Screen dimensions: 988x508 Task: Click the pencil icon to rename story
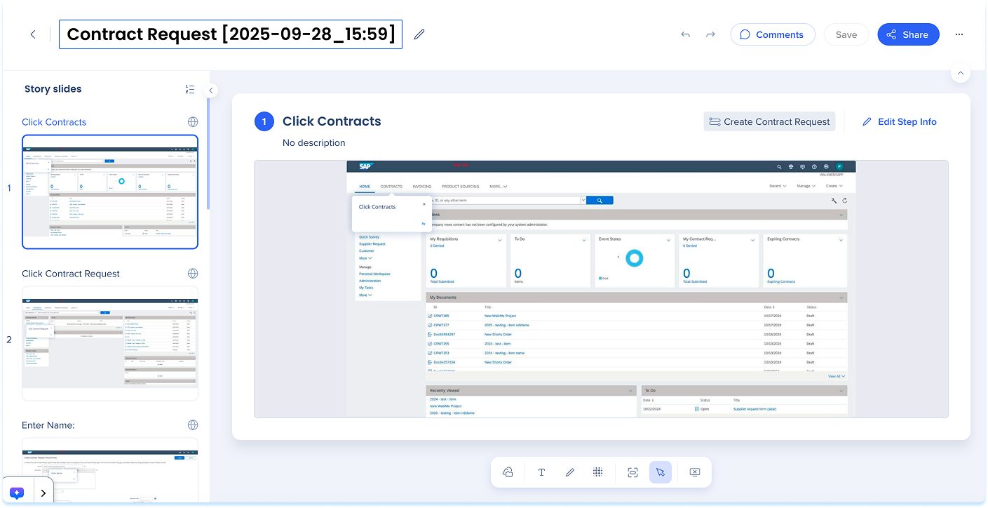(x=419, y=34)
